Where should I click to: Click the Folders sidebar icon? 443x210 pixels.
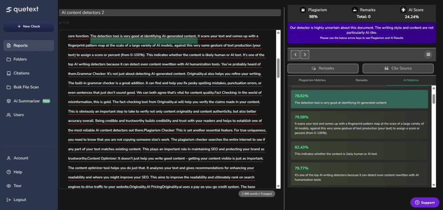click(x=9, y=59)
